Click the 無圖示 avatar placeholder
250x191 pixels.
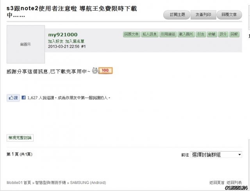(26, 44)
